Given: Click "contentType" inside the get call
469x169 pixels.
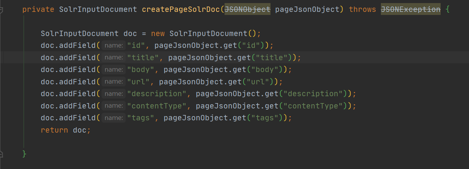Looking at the screenshot, I should coord(313,106).
